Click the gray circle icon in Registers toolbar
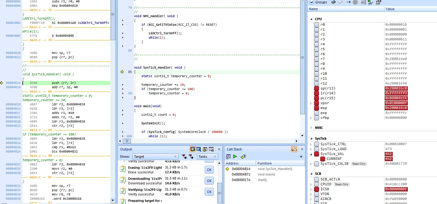This screenshot has width=437, height=204. point(355,2)
